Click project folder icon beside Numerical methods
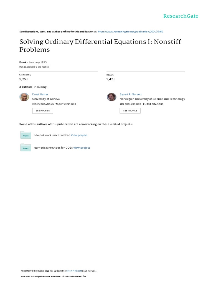Image resolution: width=213 pixels, height=284 pixels. point(26,147)
